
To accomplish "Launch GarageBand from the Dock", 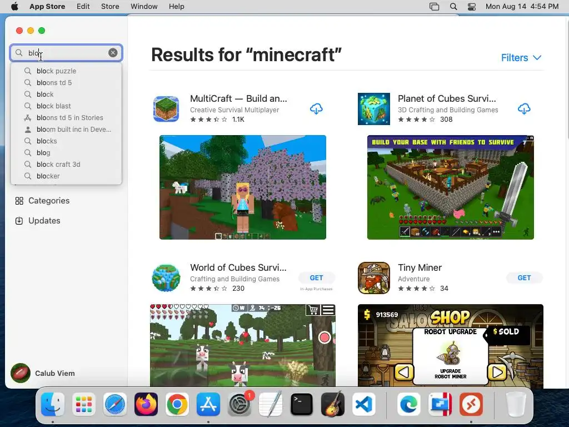I will point(333,404).
